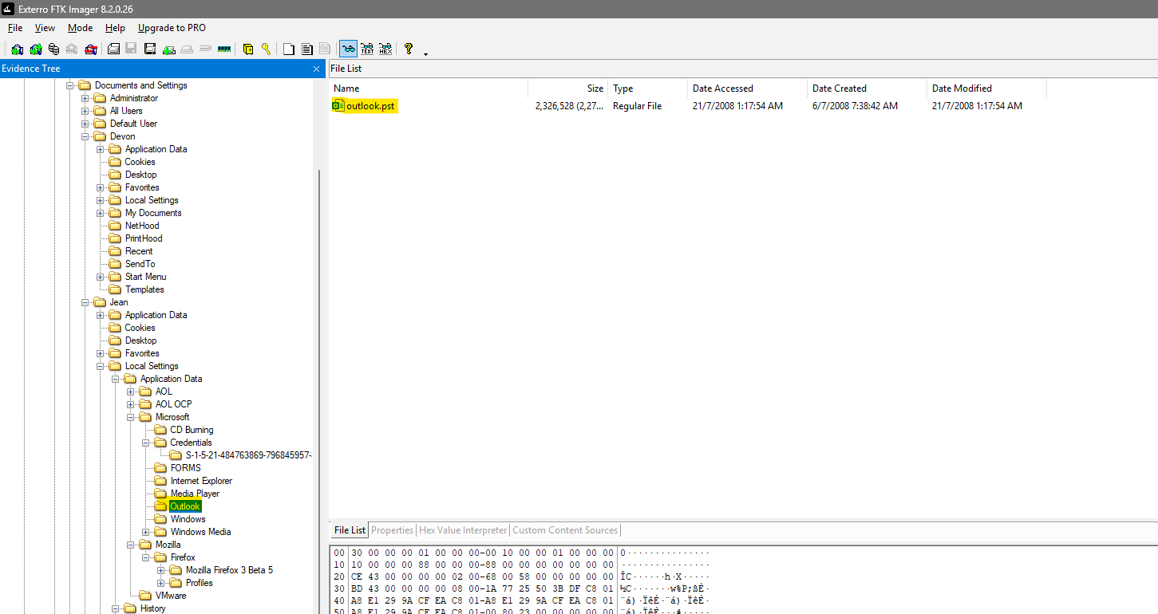Switch preview to TEXT mode
Screen dimensions: 1158x614
pos(367,49)
